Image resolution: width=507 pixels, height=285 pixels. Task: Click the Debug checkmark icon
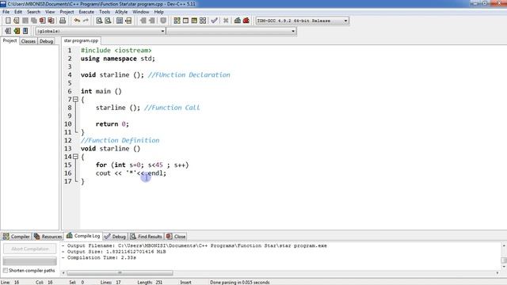click(214, 21)
